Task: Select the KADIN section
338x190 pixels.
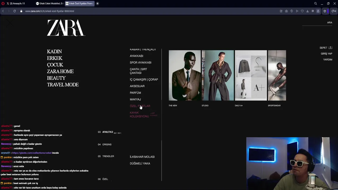Action: tap(54, 51)
